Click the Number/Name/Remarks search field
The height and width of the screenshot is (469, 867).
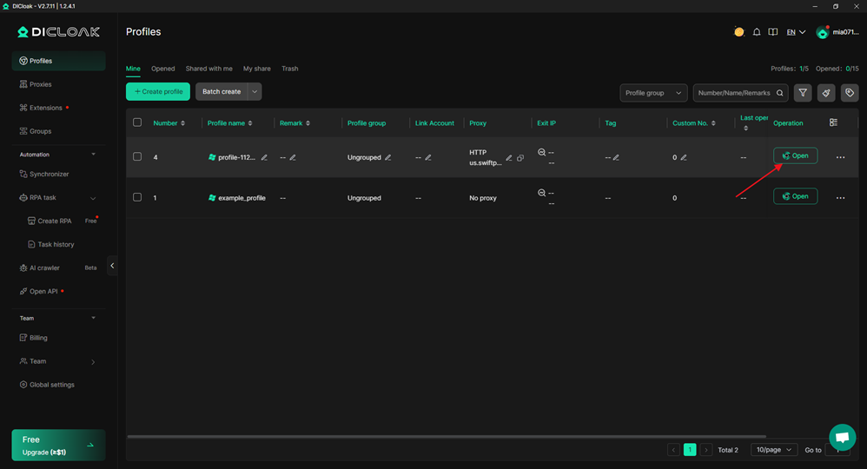point(734,93)
